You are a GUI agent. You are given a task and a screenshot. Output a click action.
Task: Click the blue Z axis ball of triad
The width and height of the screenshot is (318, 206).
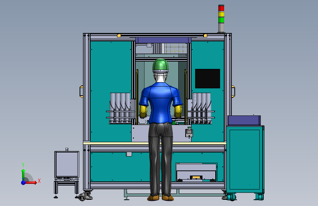click(23, 183)
